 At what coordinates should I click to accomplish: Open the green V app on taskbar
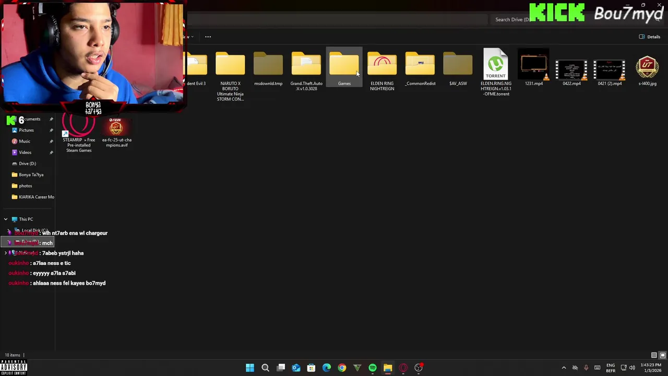pos(357,368)
